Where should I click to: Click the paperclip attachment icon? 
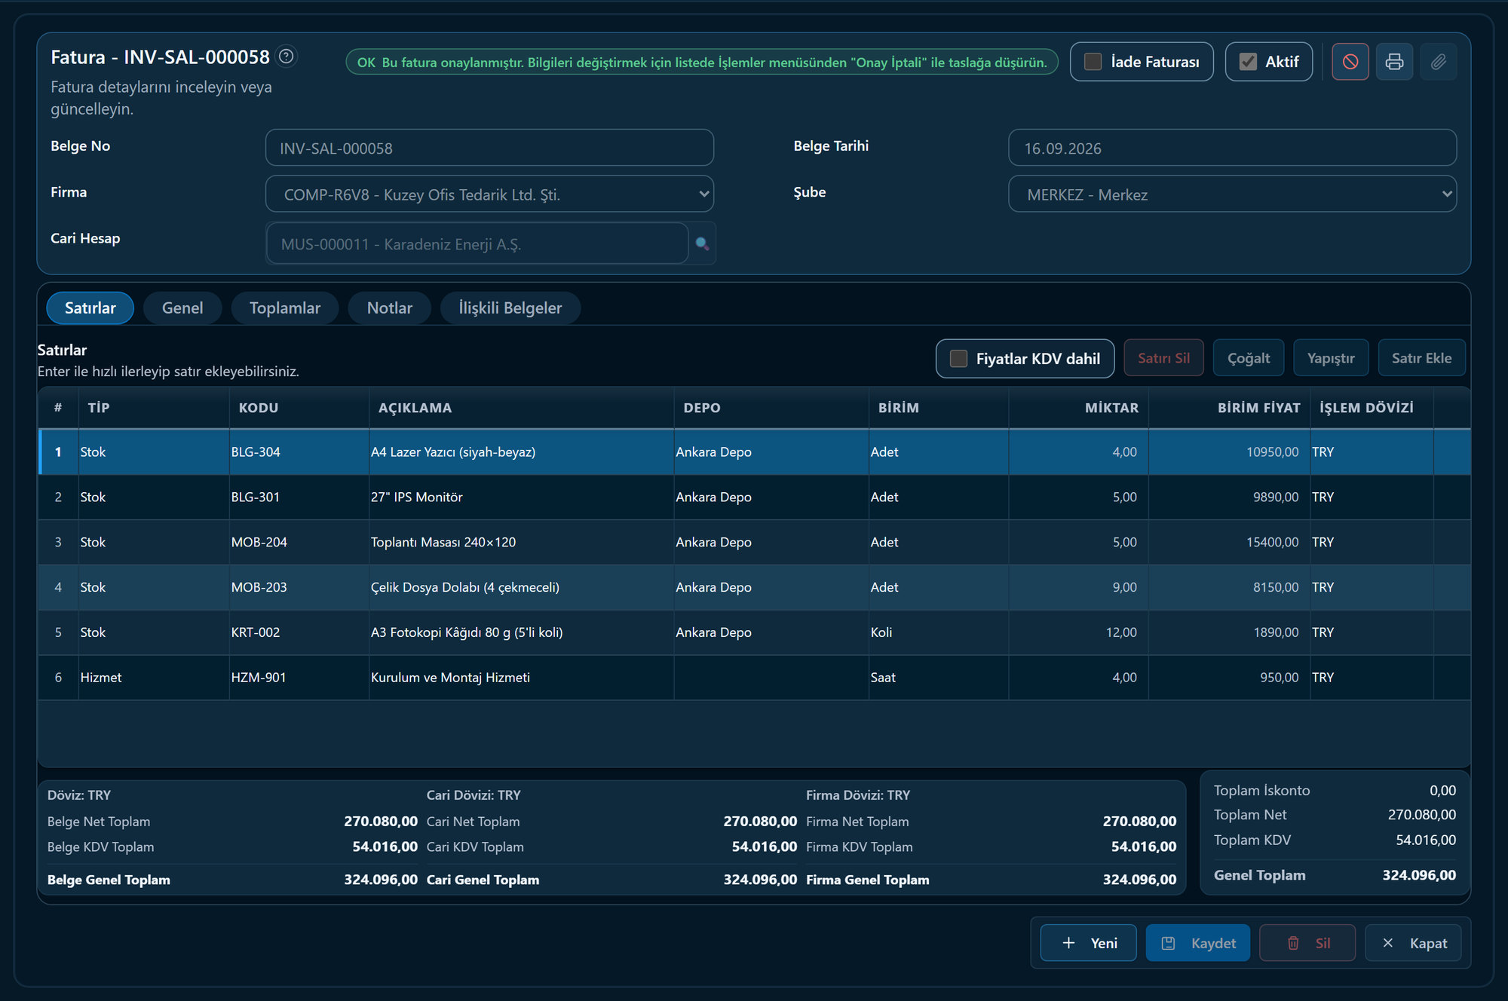click(1438, 62)
